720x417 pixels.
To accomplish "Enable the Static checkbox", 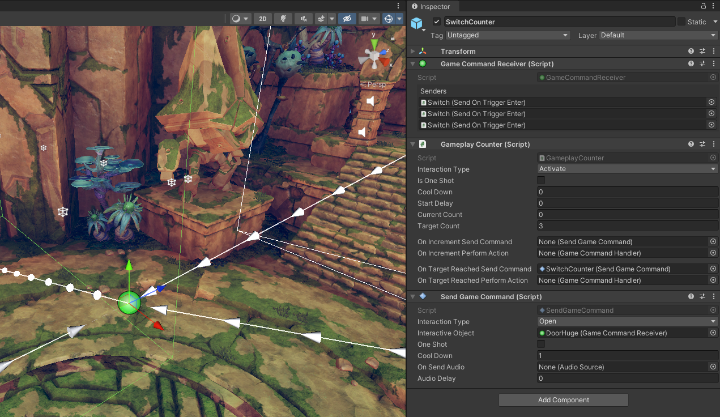I will click(681, 22).
